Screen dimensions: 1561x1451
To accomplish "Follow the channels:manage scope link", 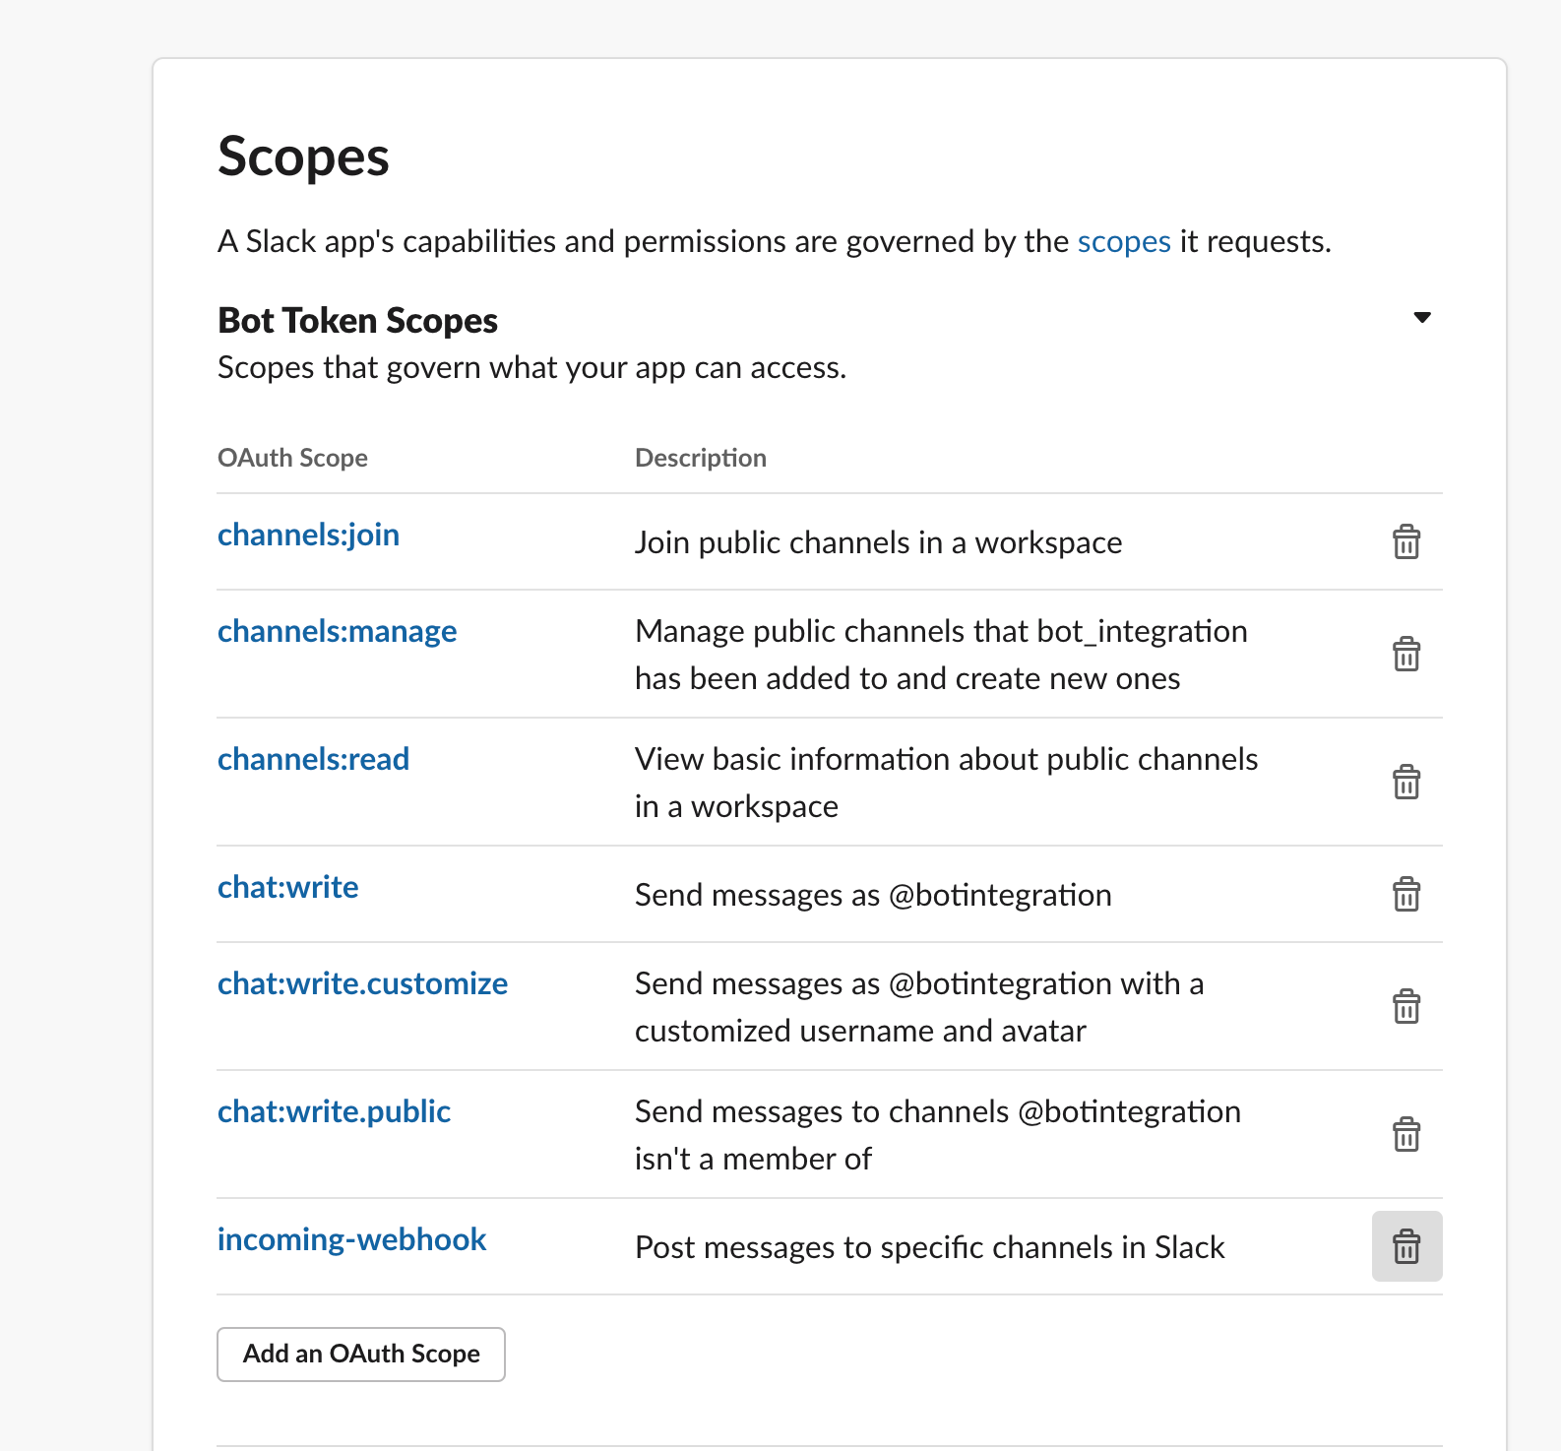I will click(337, 632).
